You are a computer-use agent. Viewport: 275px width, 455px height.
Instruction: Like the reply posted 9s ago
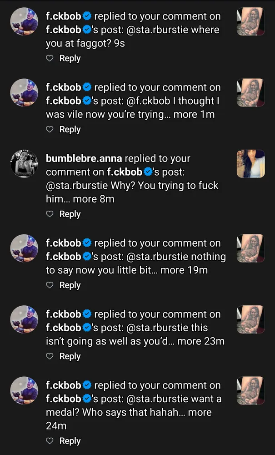(50, 59)
